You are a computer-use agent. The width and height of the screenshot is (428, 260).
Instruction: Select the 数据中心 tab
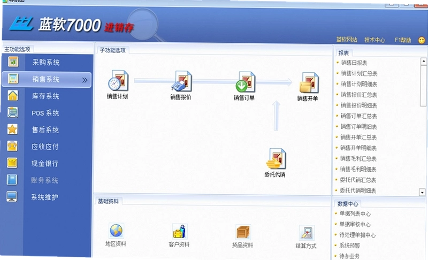point(347,204)
